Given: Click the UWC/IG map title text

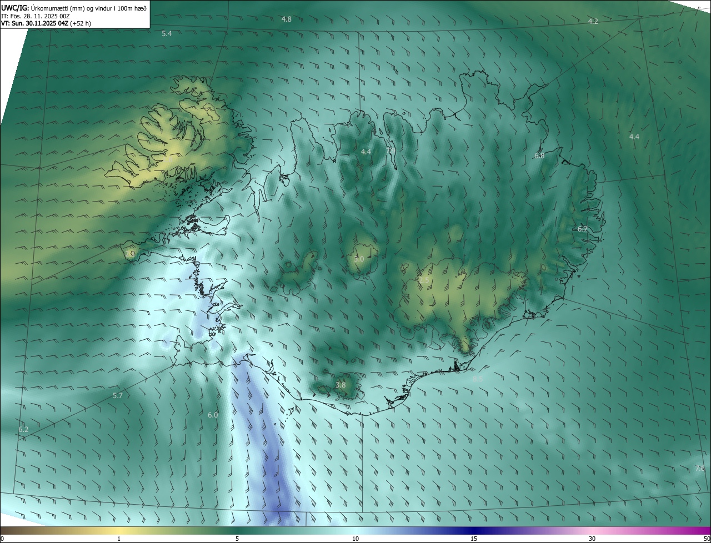Looking at the screenshot, I should 74,7.
